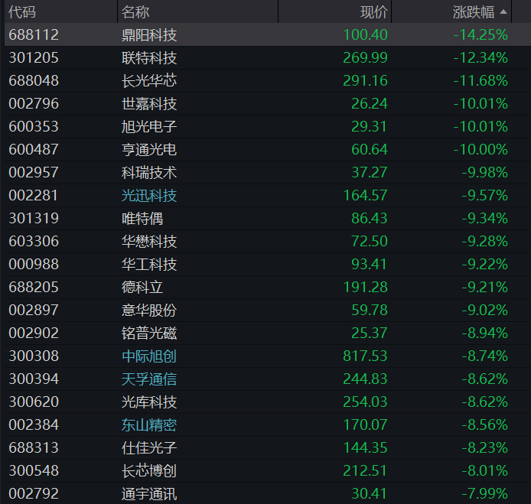Click the 天孚通信 stock name
Screen dimensions: 531x504
[149, 379]
